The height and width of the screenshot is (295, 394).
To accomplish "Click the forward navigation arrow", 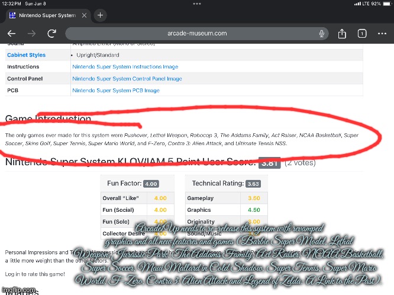I will click(32, 33).
